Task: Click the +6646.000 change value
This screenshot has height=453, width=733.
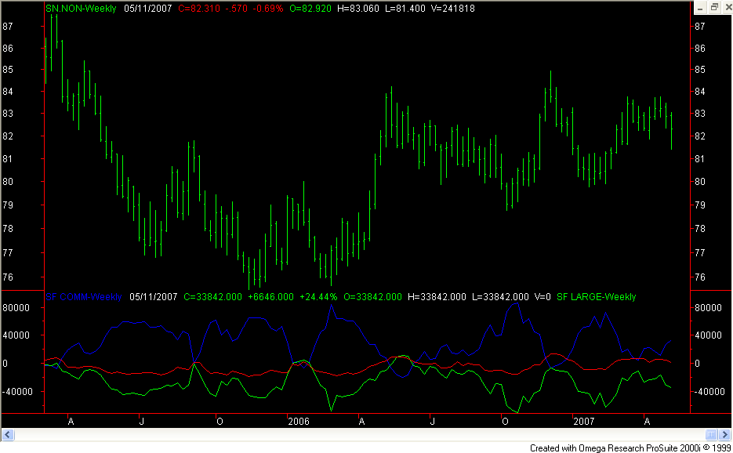Action: [x=270, y=297]
